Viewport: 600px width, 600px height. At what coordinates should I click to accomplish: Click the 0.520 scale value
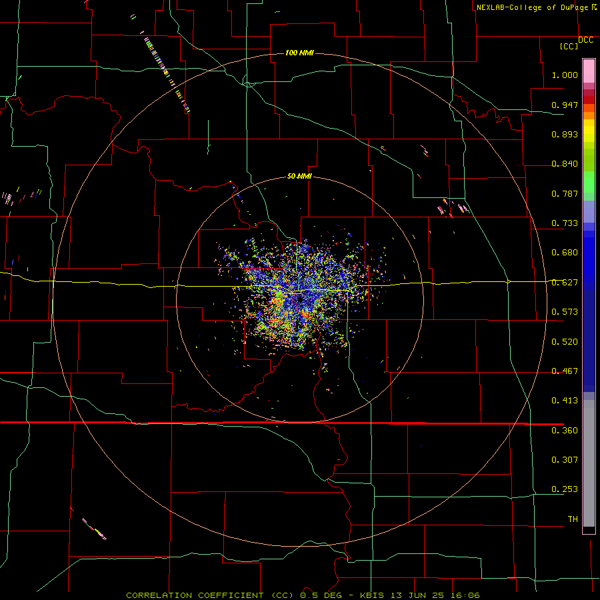[565, 342]
